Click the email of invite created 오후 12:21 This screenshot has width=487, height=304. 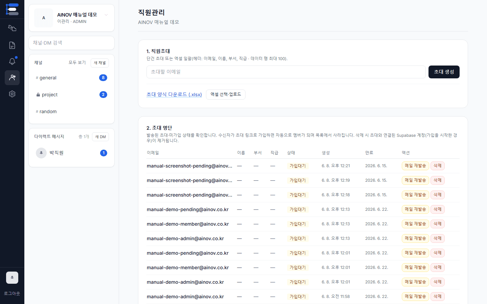[x=189, y=166]
